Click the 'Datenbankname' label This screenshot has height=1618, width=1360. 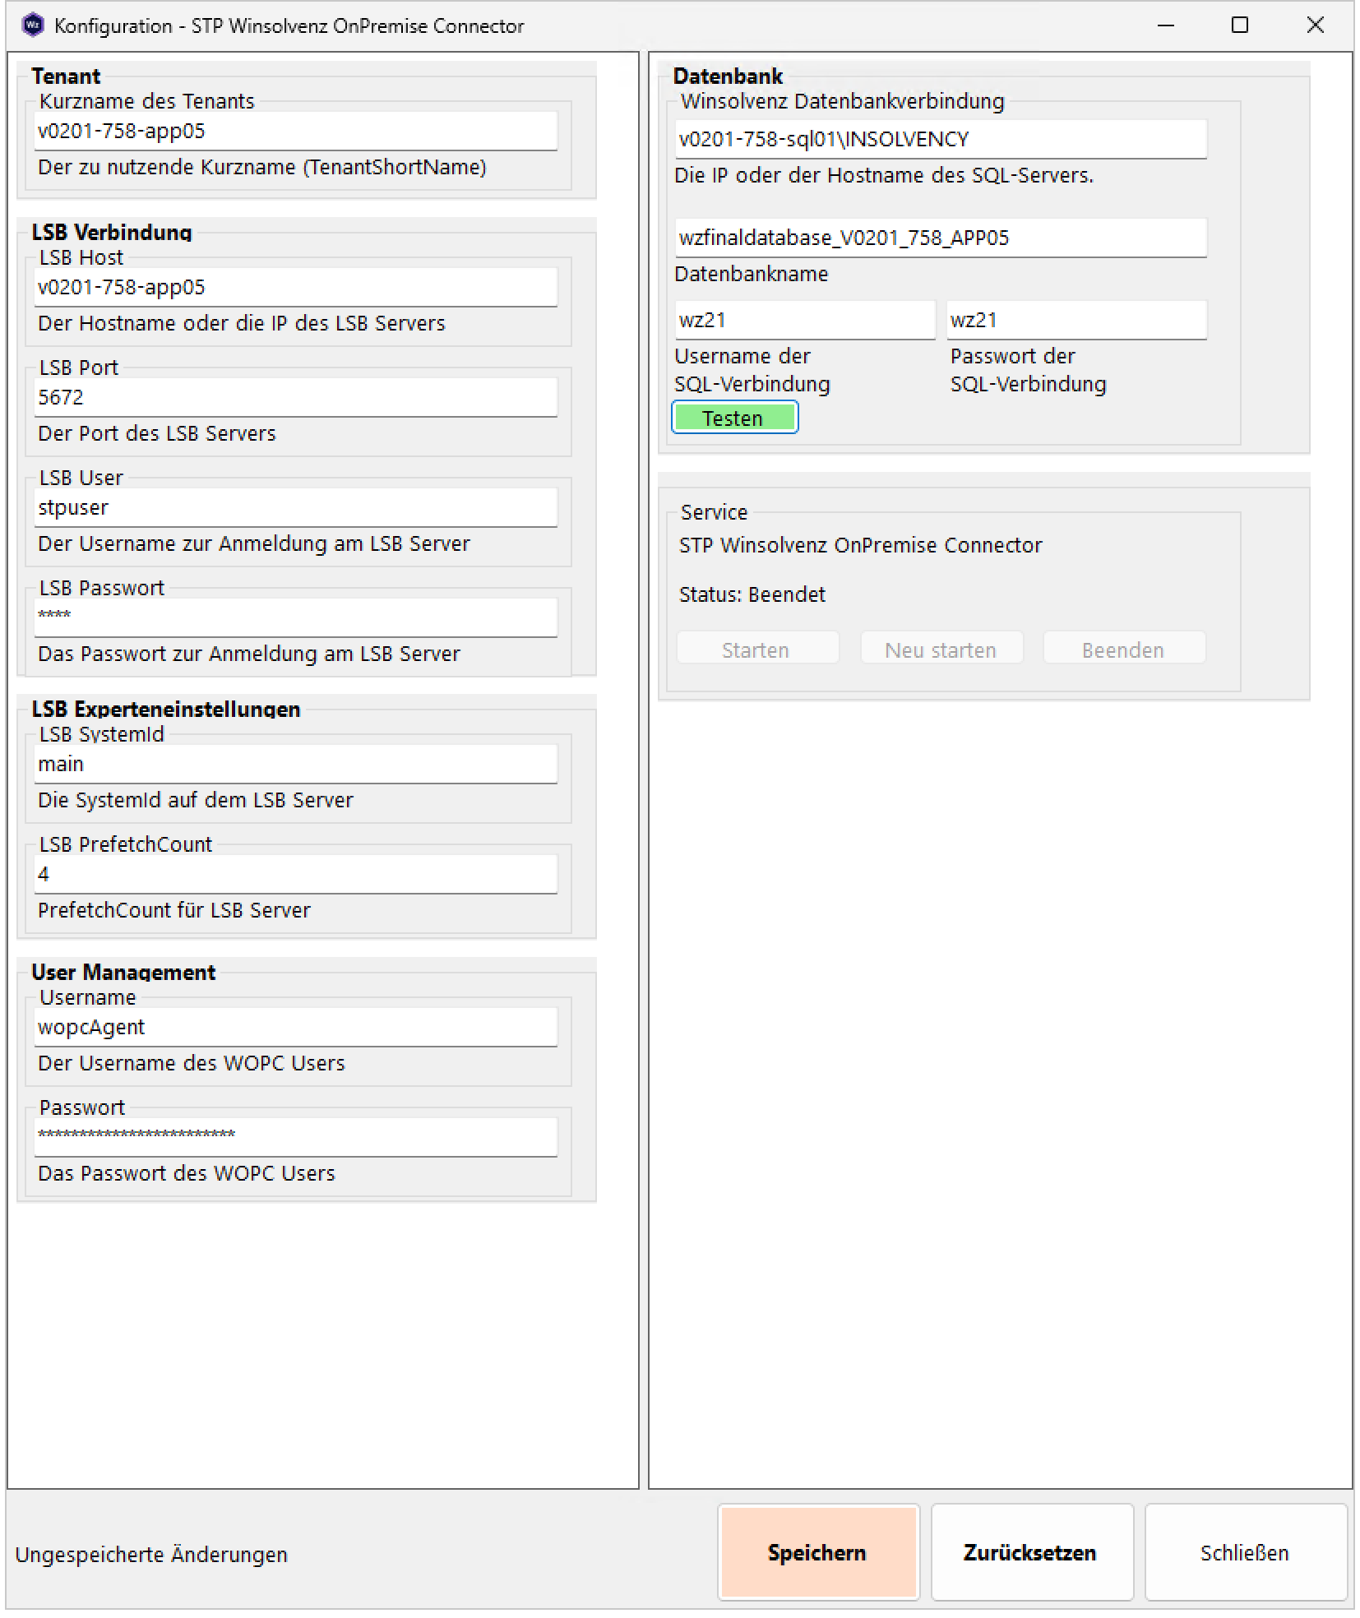[x=752, y=274]
